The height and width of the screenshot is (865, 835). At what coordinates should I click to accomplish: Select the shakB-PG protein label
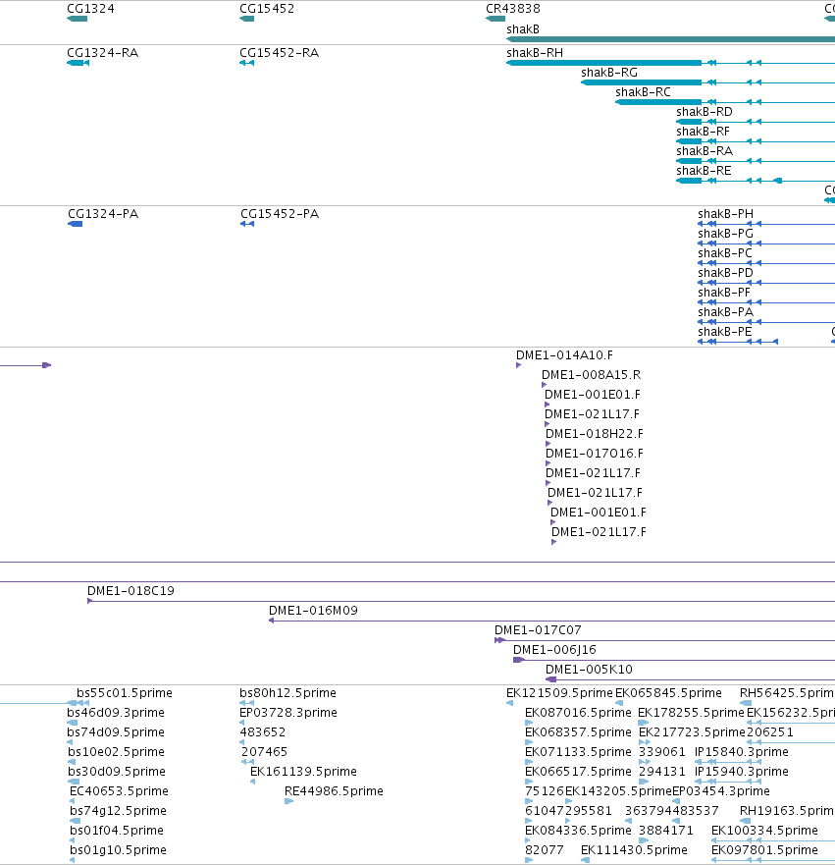(725, 234)
